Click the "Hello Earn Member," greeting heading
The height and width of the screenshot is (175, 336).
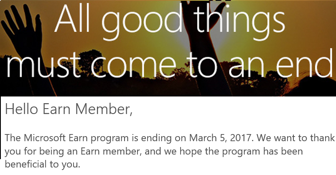tap(69, 109)
